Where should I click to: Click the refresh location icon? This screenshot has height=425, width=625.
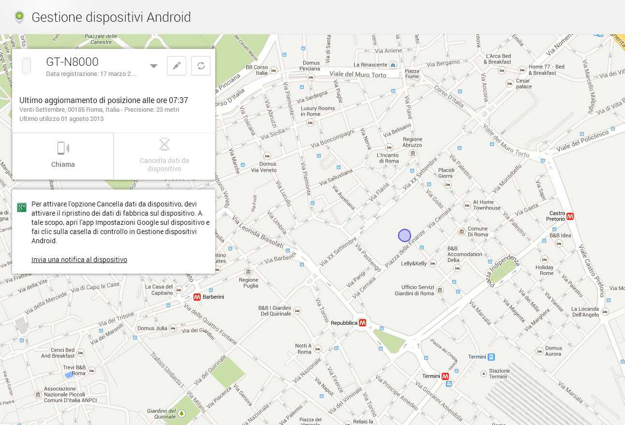click(x=201, y=66)
